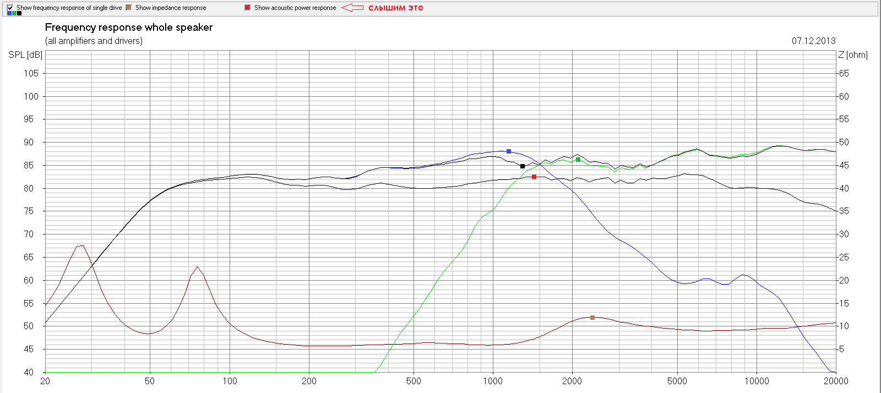Click the green legend square under the checkbox
Image resolution: width=881 pixels, height=393 pixels.
[14, 13]
